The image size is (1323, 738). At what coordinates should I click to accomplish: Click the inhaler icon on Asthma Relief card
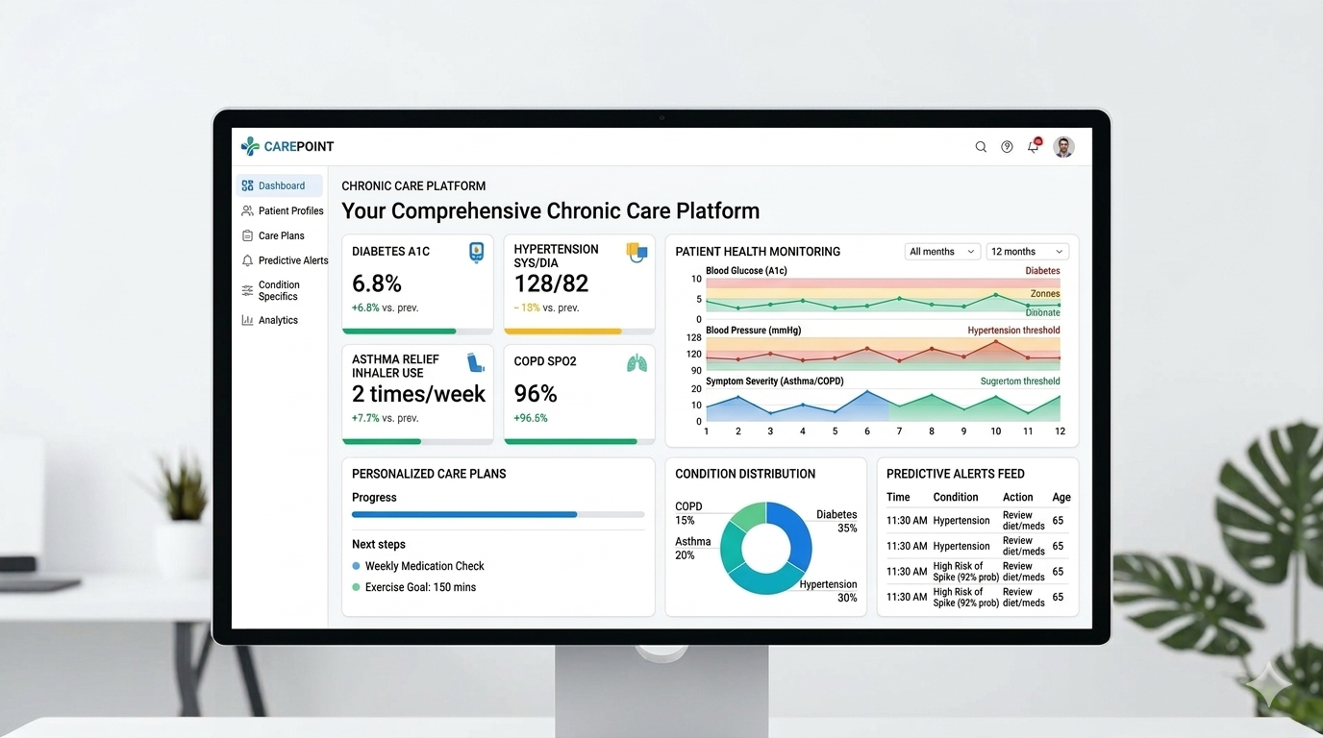(x=475, y=362)
